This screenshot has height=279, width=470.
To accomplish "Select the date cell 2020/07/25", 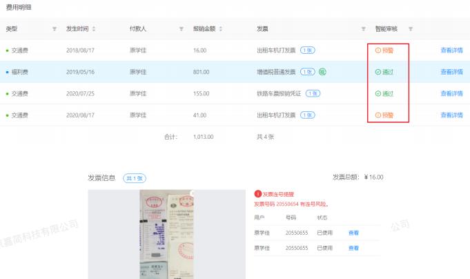I will point(80,94).
